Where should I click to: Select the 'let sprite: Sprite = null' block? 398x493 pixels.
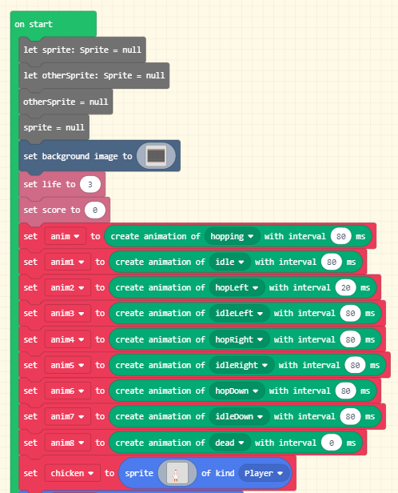point(82,50)
